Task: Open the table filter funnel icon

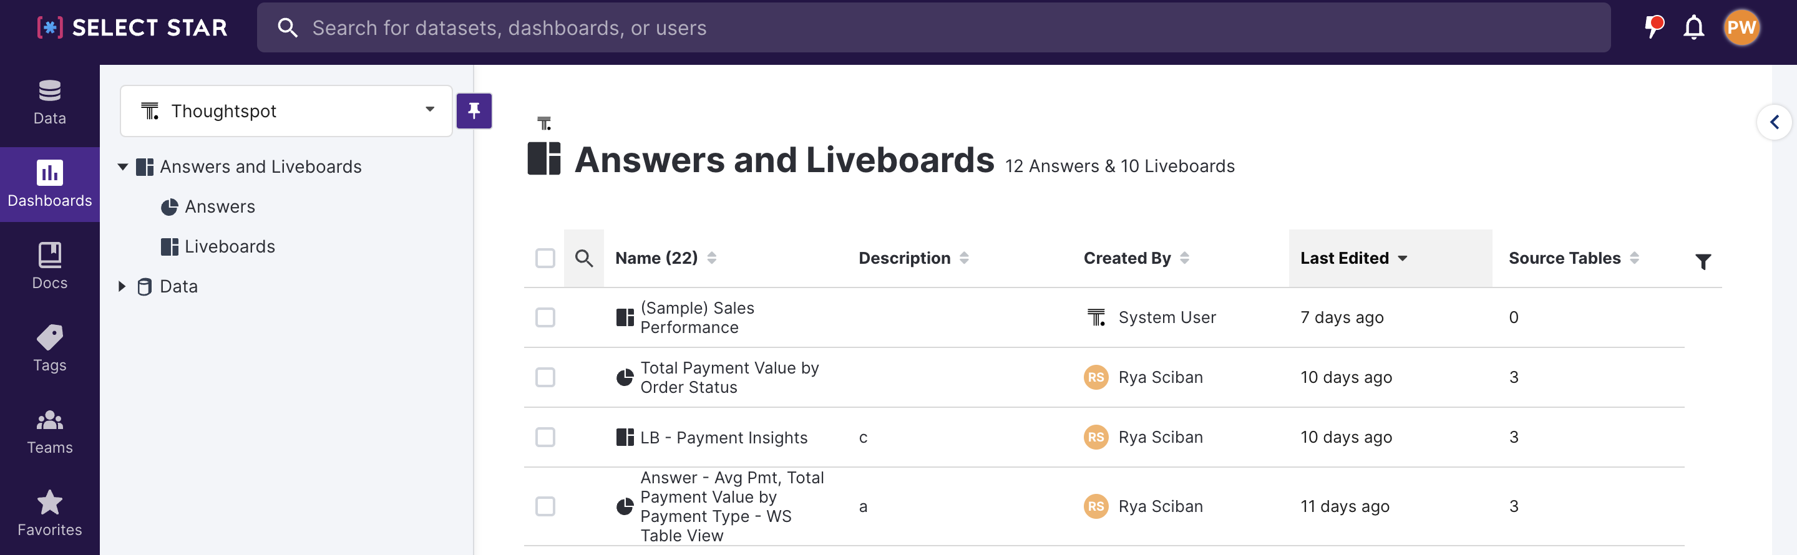Action: click(1703, 261)
